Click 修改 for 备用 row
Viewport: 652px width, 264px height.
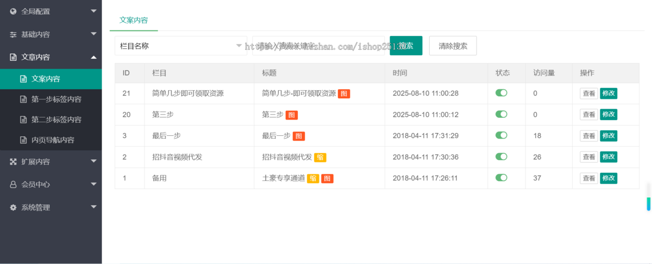(609, 178)
